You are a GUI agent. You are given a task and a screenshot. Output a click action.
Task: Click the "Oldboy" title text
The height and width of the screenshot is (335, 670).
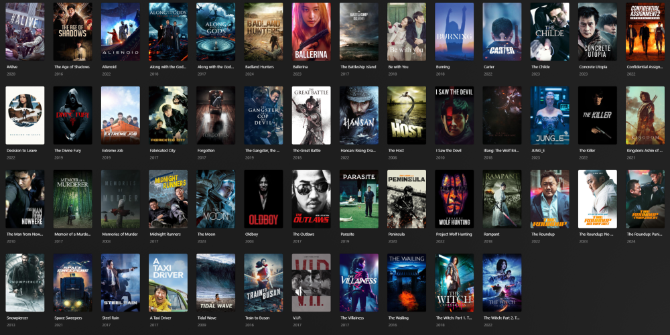point(252,234)
